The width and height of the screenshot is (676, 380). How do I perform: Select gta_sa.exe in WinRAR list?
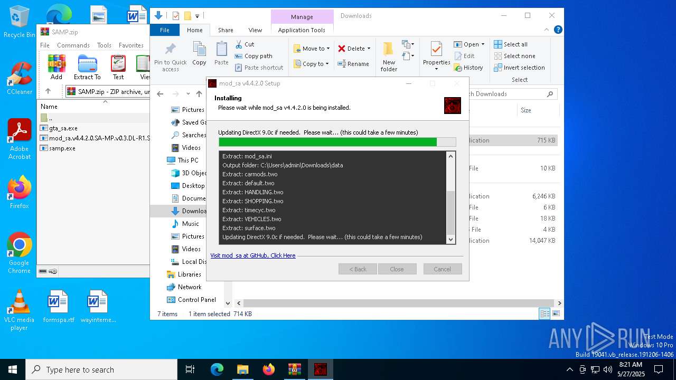63,128
